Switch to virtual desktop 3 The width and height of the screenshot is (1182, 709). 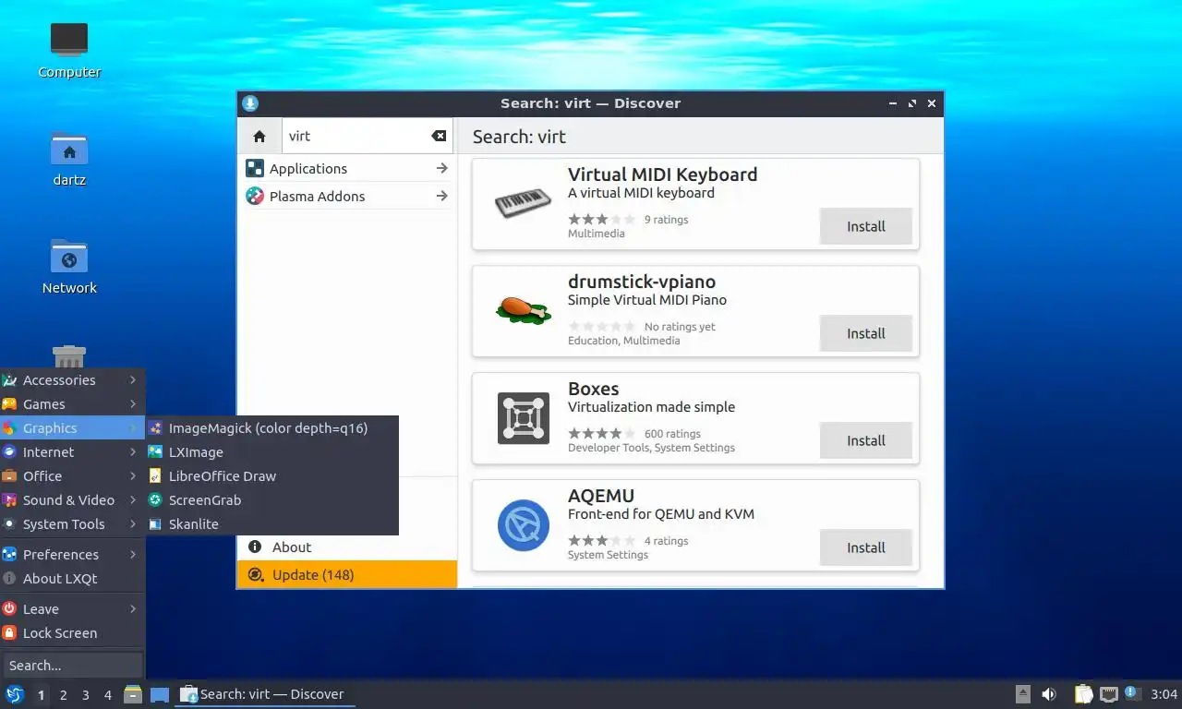pyautogui.click(x=85, y=695)
